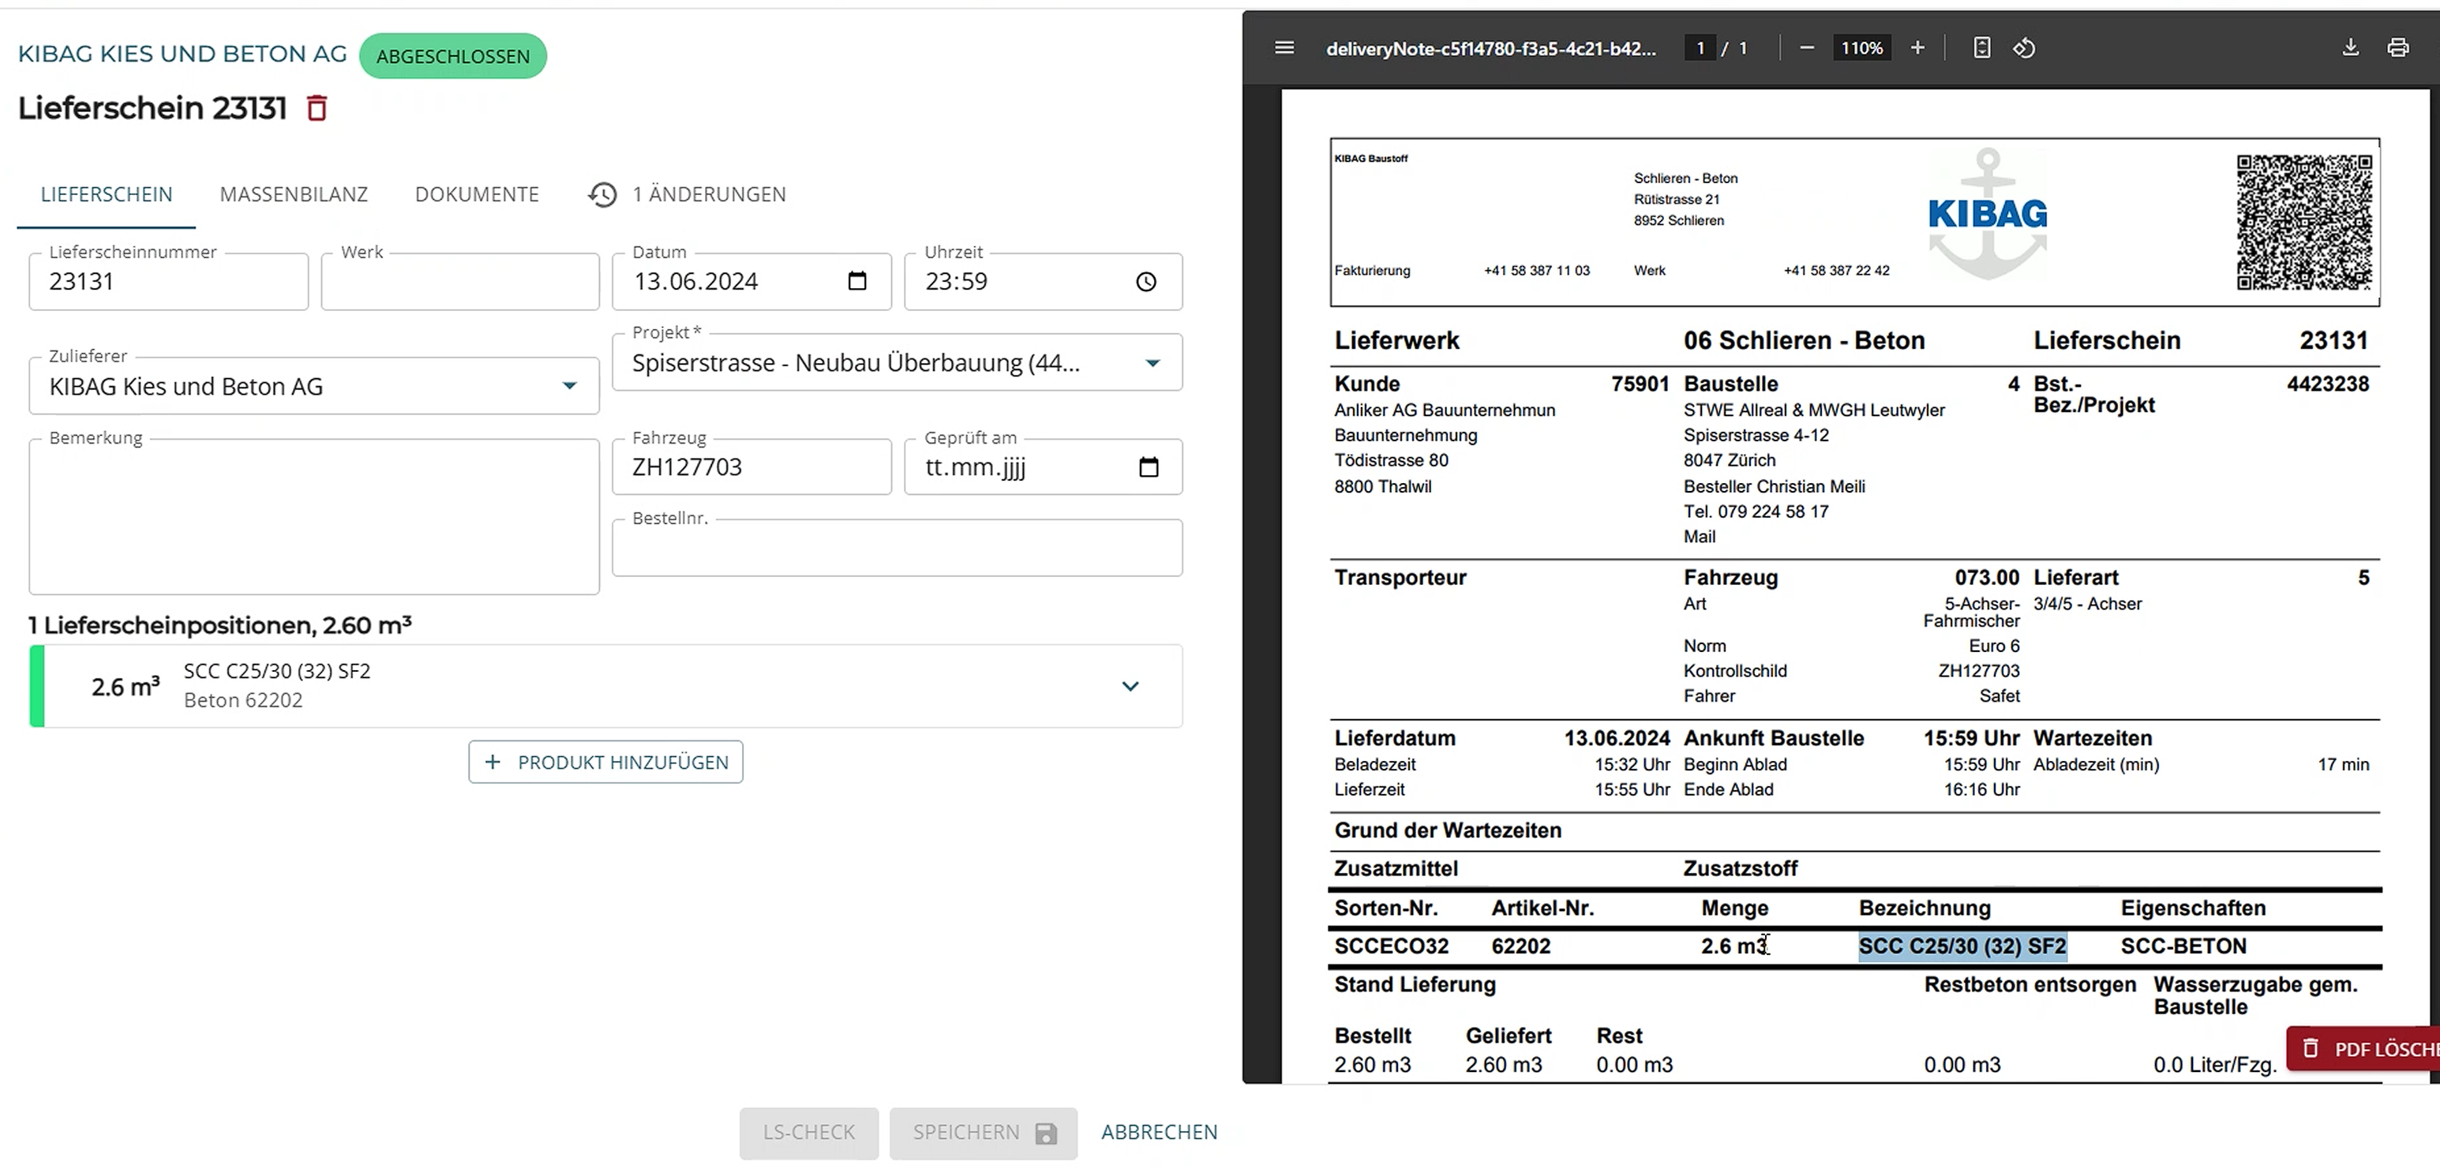Open the Projekt dropdown
Viewport: 2440px width, 1173px height.
tap(1152, 364)
